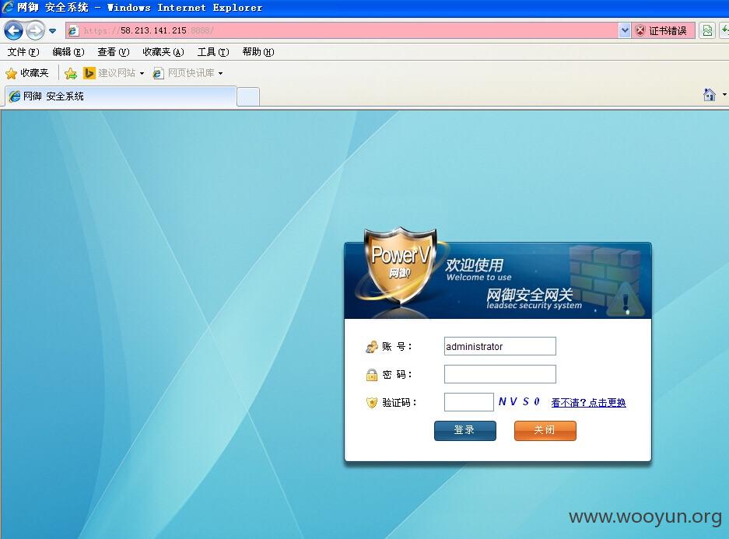Open the 查看(V) menu

pos(114,52)
